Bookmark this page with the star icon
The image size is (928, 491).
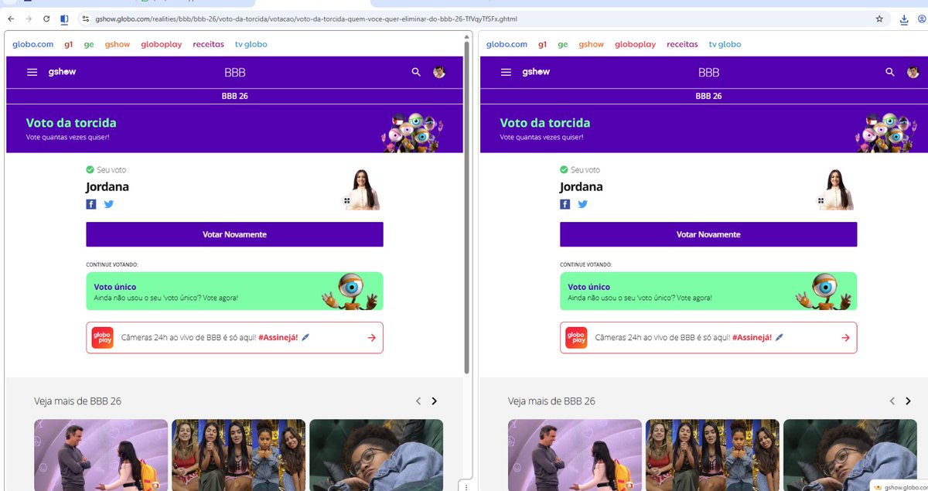[879, 19]
